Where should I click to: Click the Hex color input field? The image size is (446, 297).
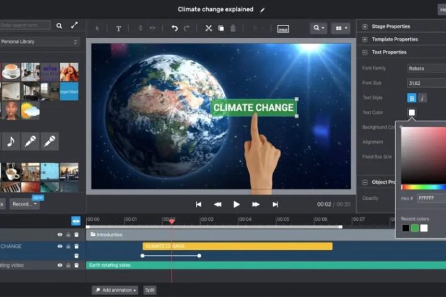tap(431, 198)
